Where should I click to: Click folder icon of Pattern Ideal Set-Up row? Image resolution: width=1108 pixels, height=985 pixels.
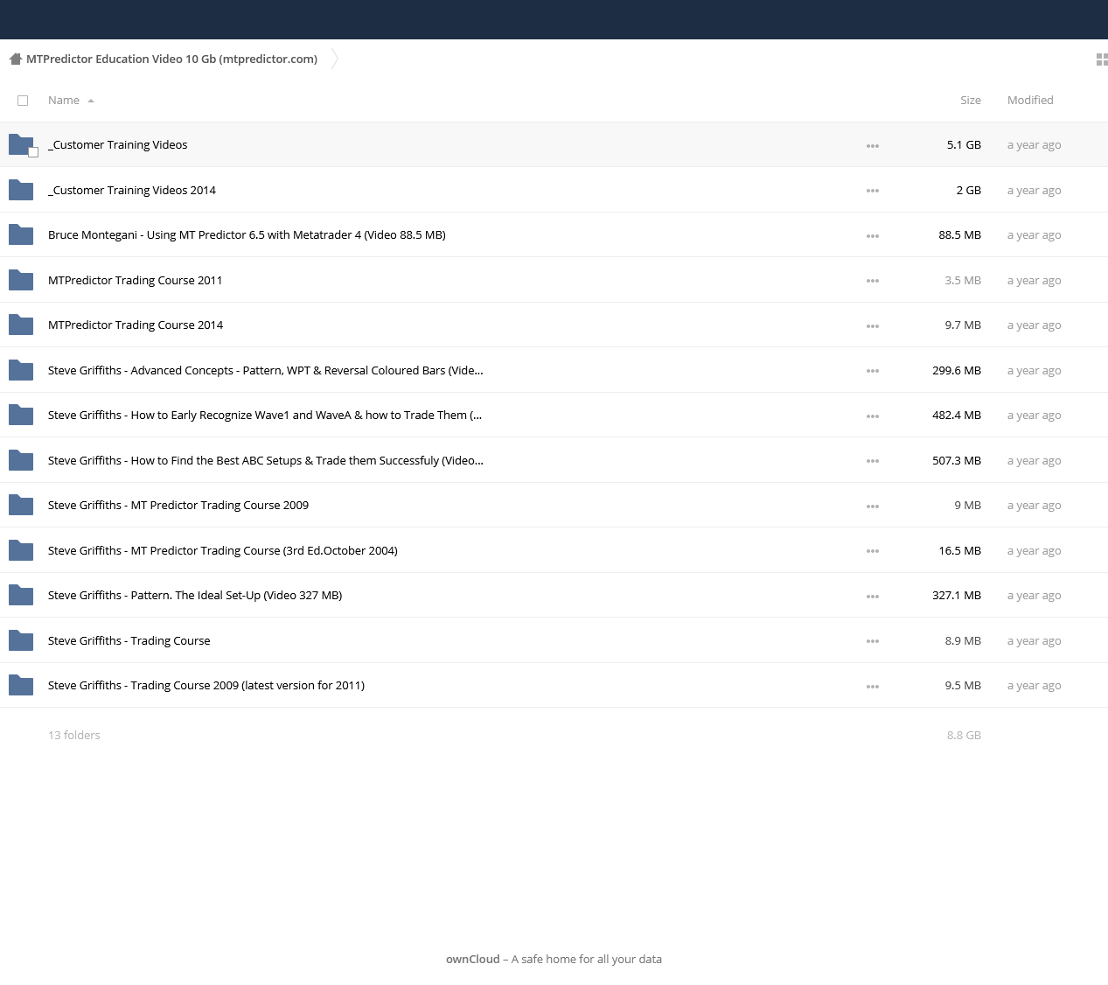21,595
